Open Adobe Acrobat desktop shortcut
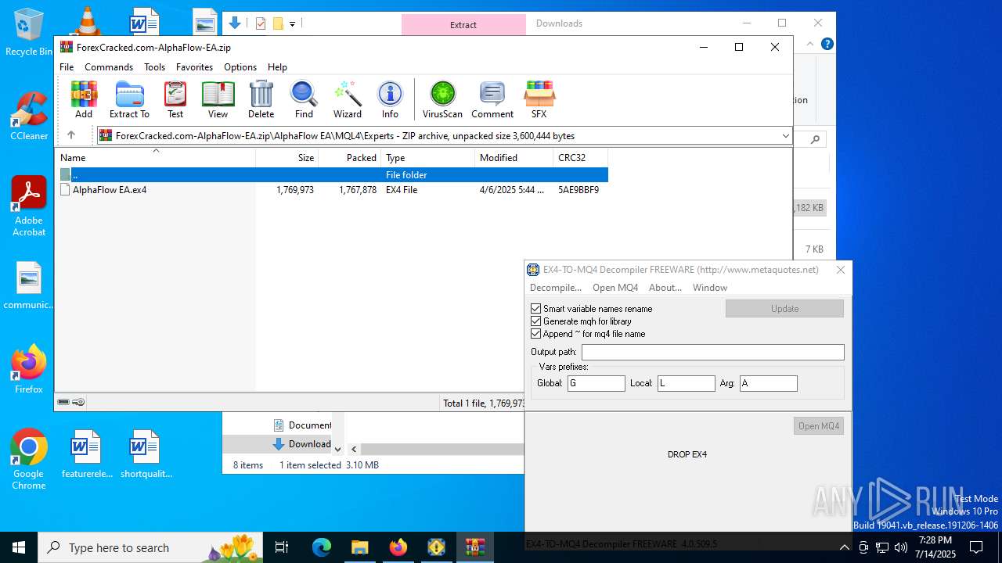Screen dimensions: 1002x563 coord(29,206)
